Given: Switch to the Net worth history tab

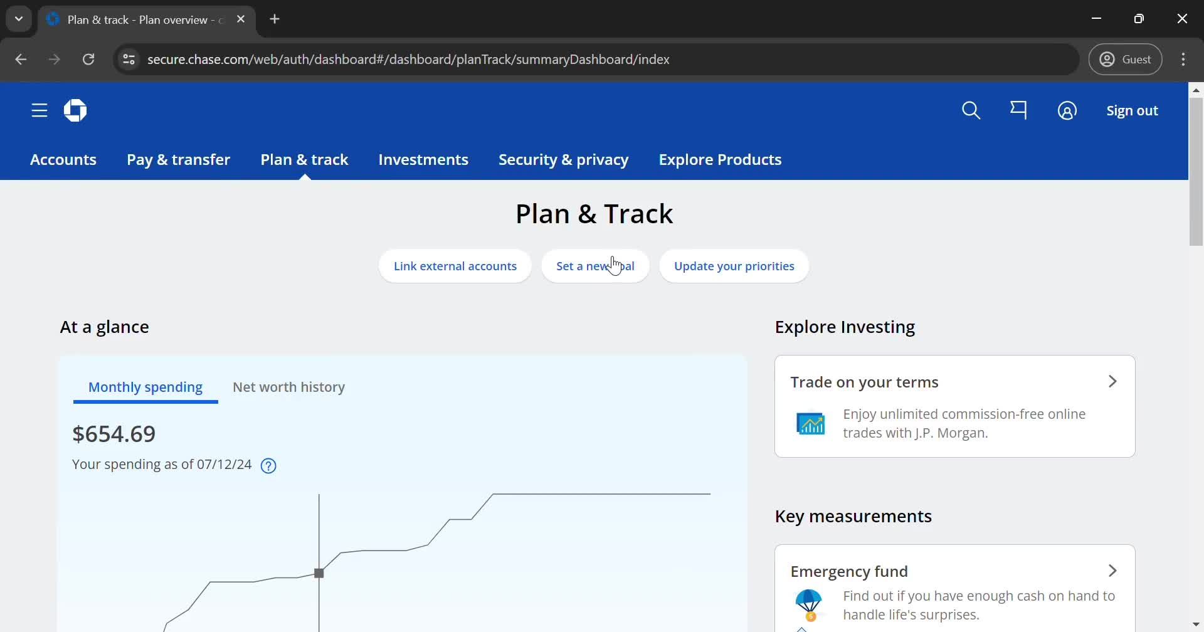Looking at the screenshot, I should 289,387.
